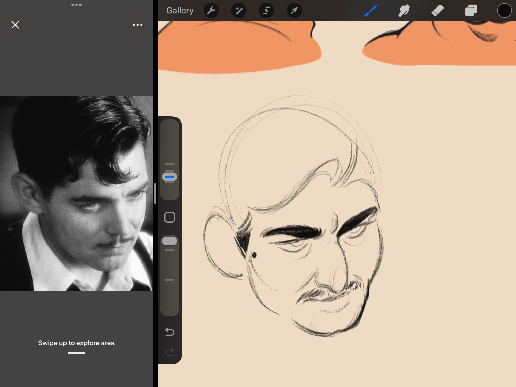Open the active color picker circle

(504, 11)
